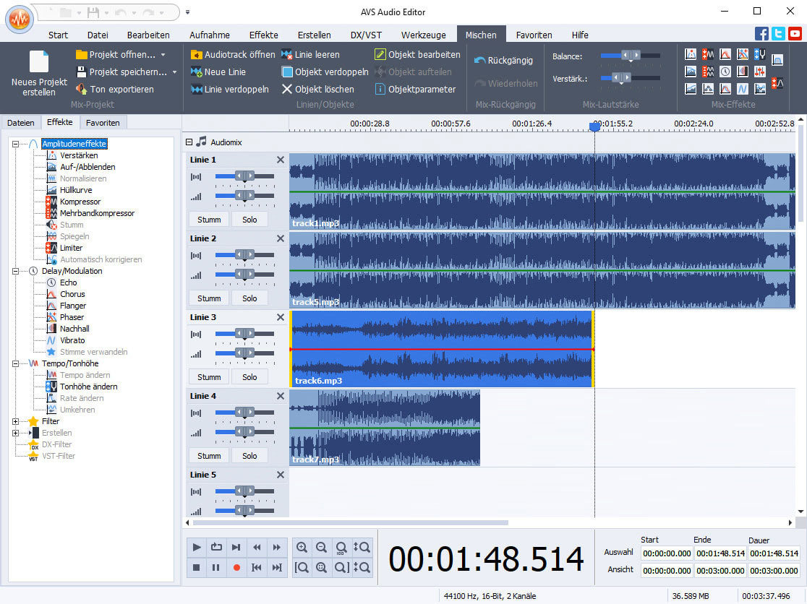This screenshot has width=807, height=604.
Task: Expand the Filter tree node
Action: [15, 421]
